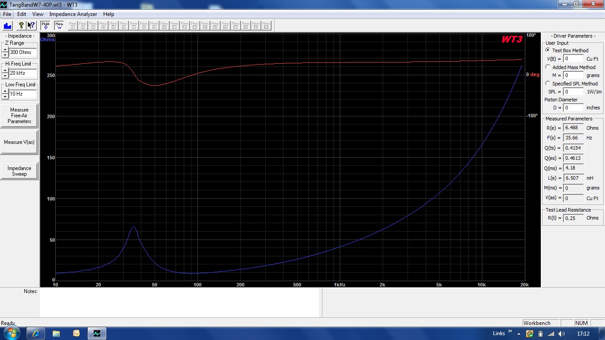Select the Mem 7 memory slot icon
Screen dimensions: 605x340
[x=134, y=25]
